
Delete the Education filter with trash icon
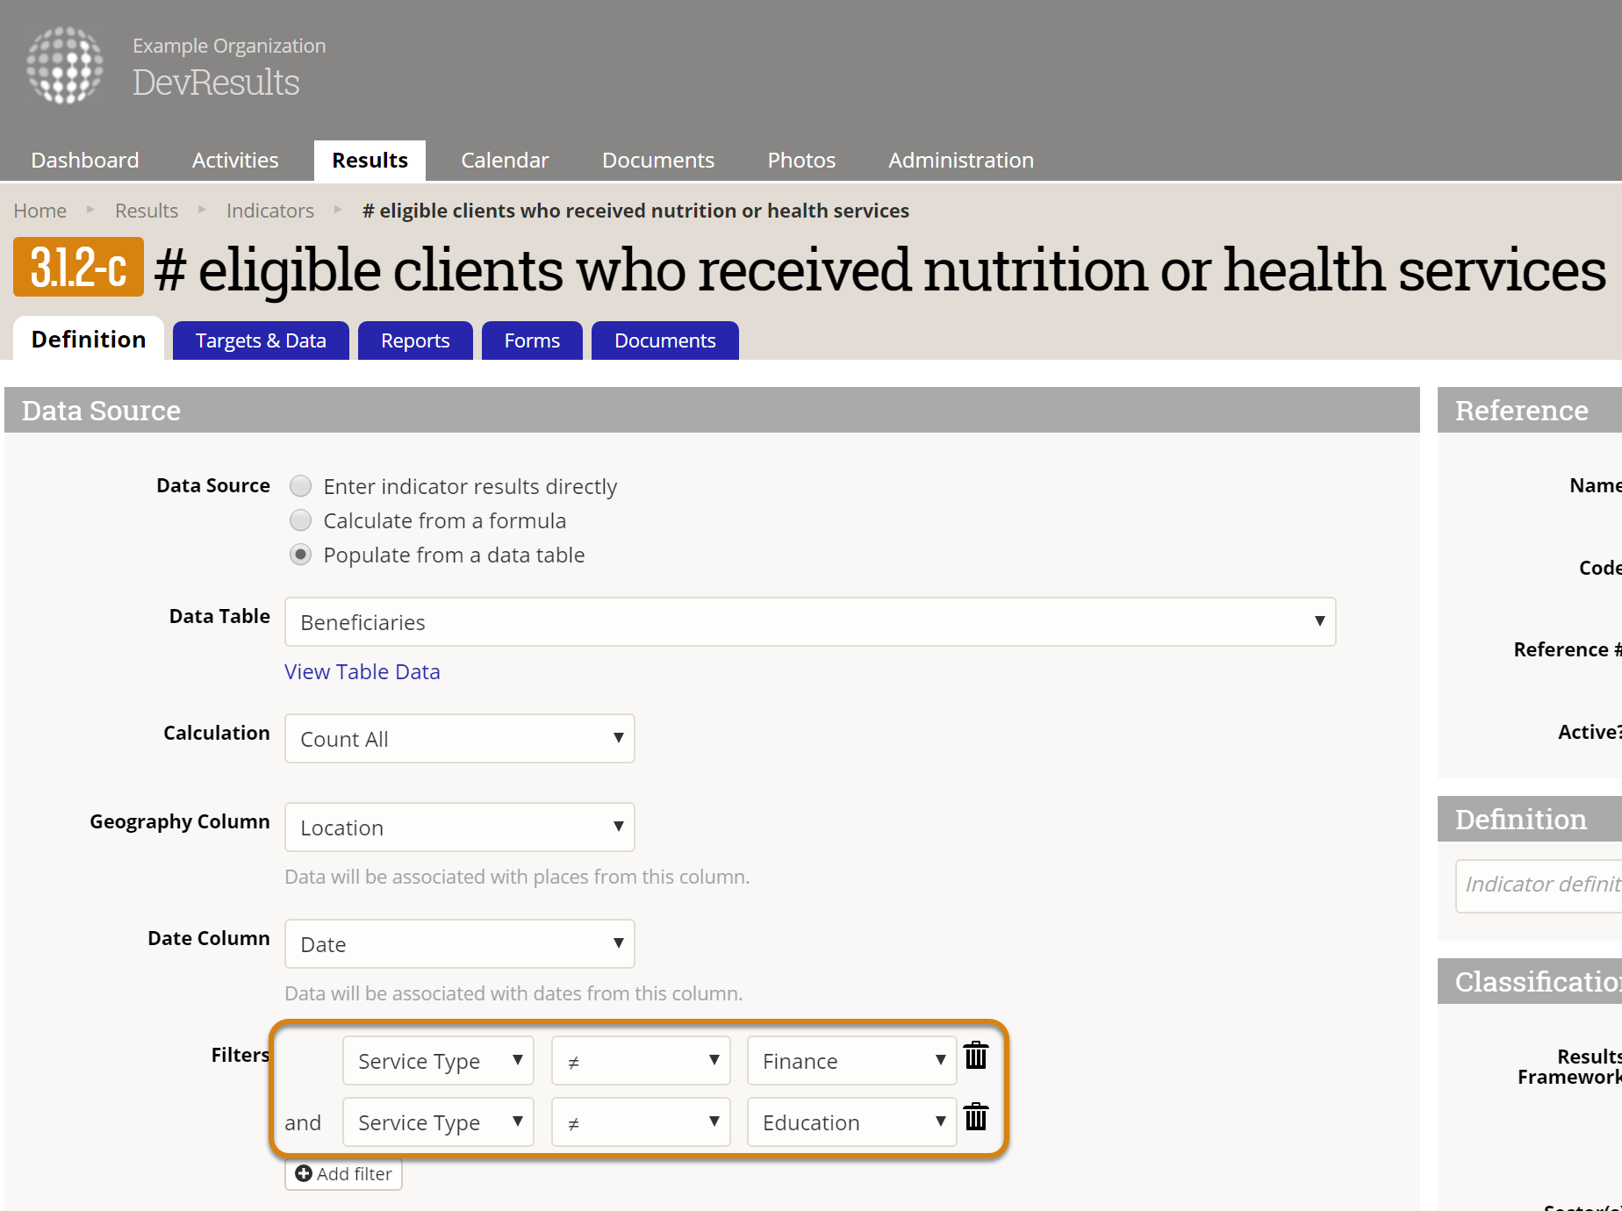[x=976, y=1117]
